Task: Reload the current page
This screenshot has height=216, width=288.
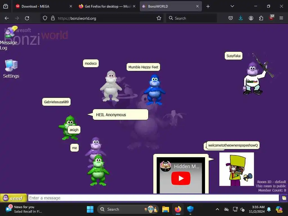Action: (x=27, y=18)
